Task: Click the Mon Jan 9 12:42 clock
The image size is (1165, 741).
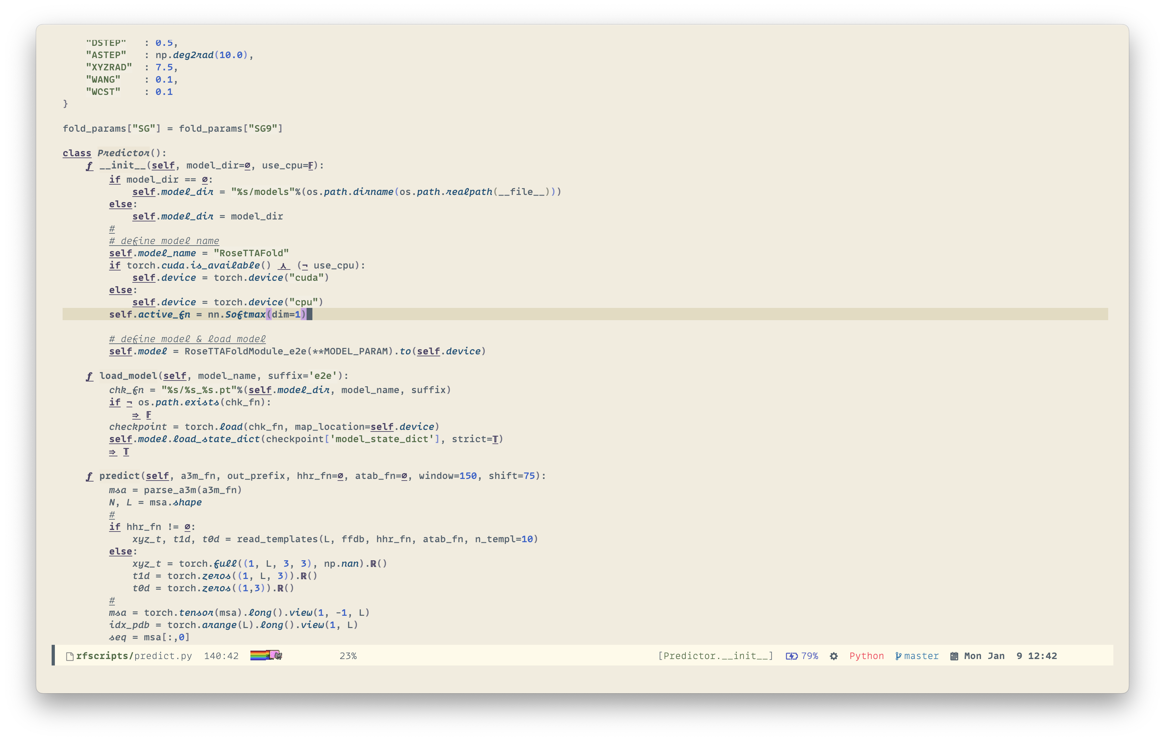Action: point(1010,656)
